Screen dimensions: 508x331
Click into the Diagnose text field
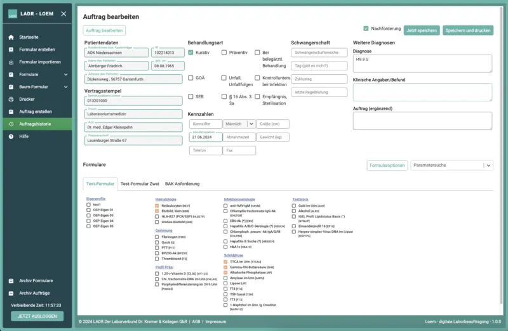point(422,63)
